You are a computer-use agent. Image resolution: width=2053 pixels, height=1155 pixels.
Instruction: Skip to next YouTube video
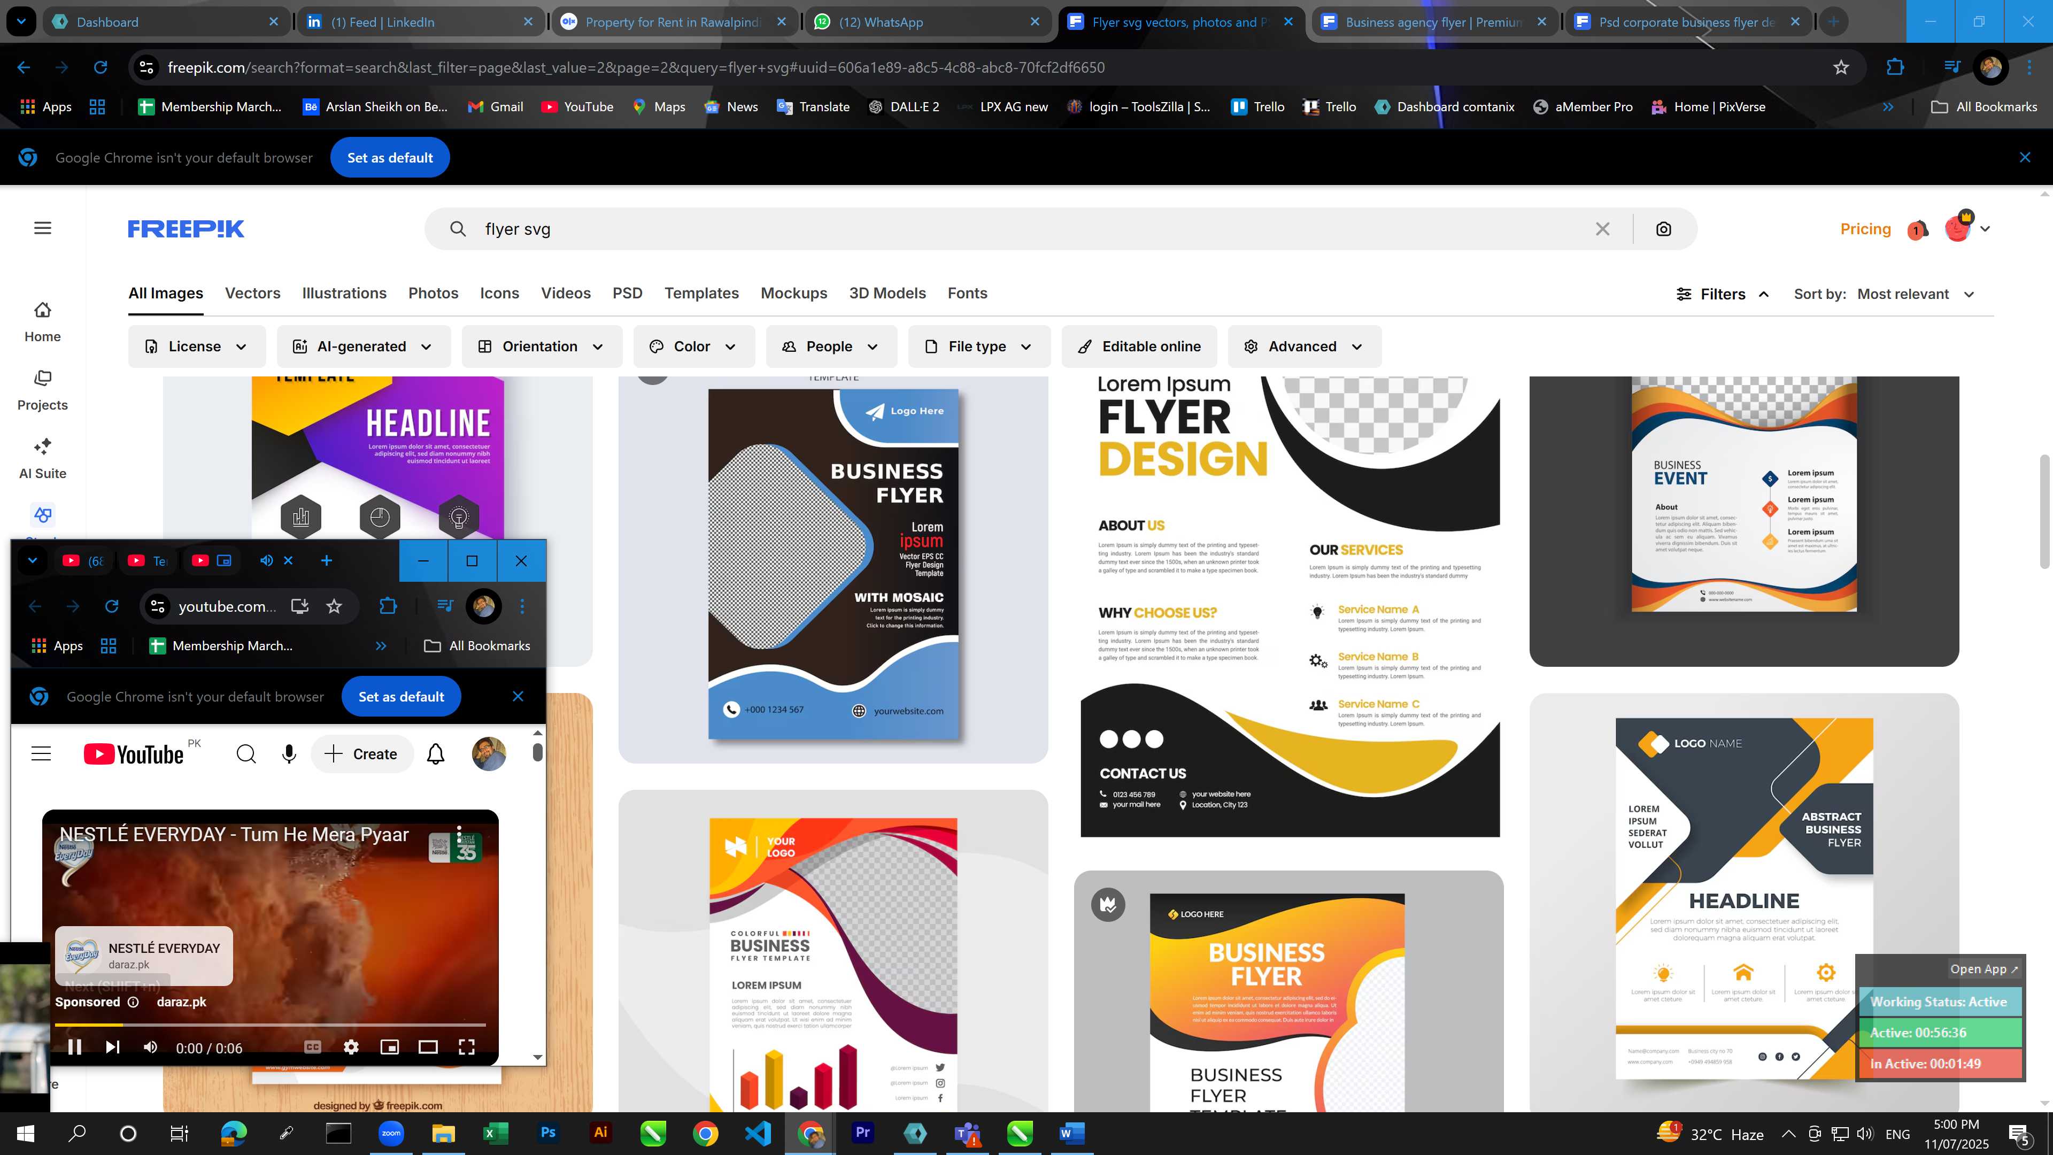tap(112, 1048)
